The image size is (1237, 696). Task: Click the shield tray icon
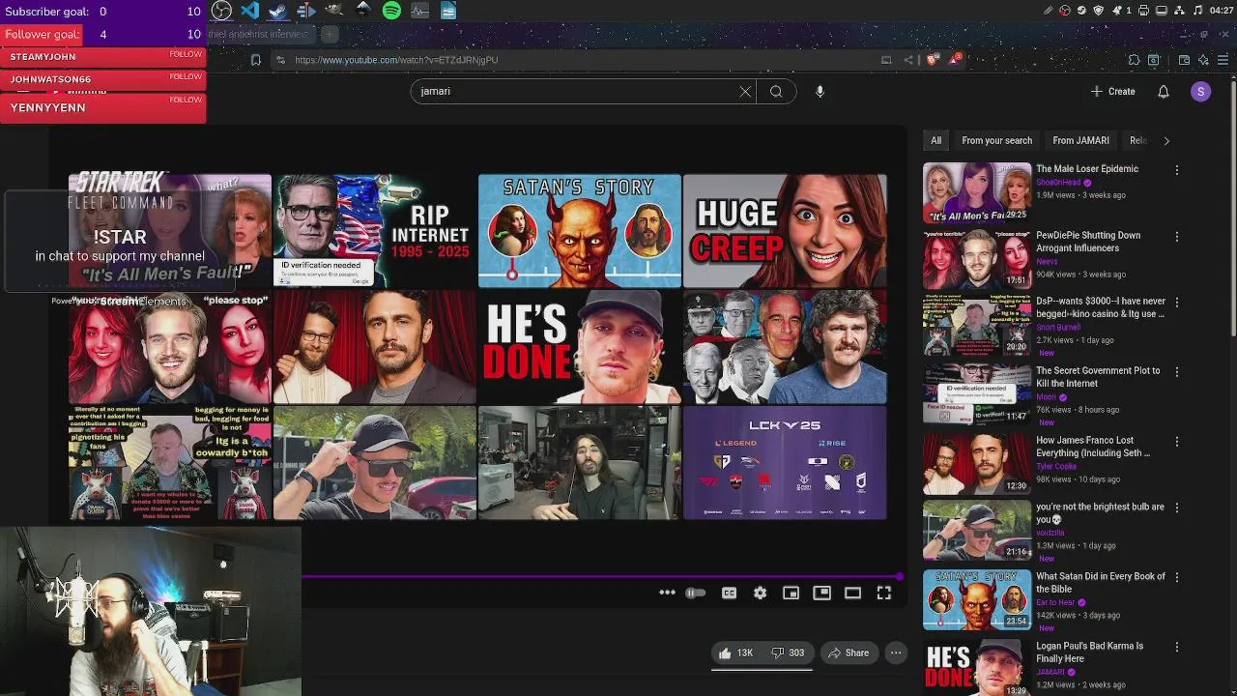pyautogui.click(x=1098, y=11)
